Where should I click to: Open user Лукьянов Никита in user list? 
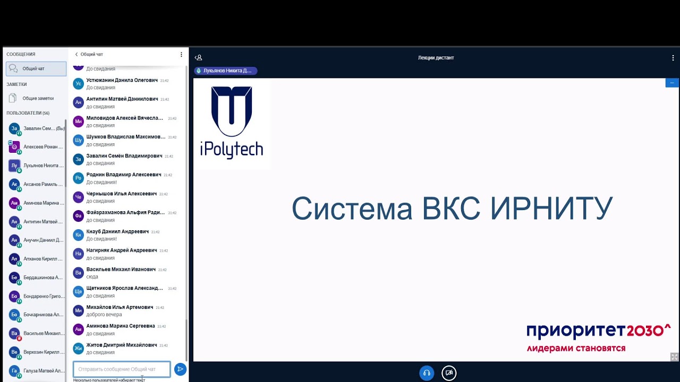[x=36, y=166]
